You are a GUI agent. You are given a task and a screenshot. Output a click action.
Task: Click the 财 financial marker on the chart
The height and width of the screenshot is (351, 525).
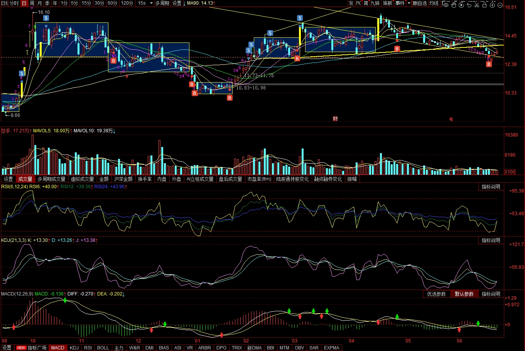[x=335, y=119]
